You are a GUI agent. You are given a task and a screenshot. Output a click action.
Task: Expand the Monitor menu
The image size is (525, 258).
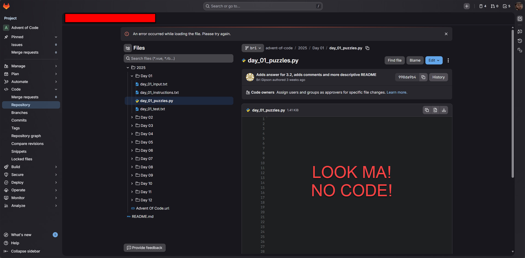31,198
